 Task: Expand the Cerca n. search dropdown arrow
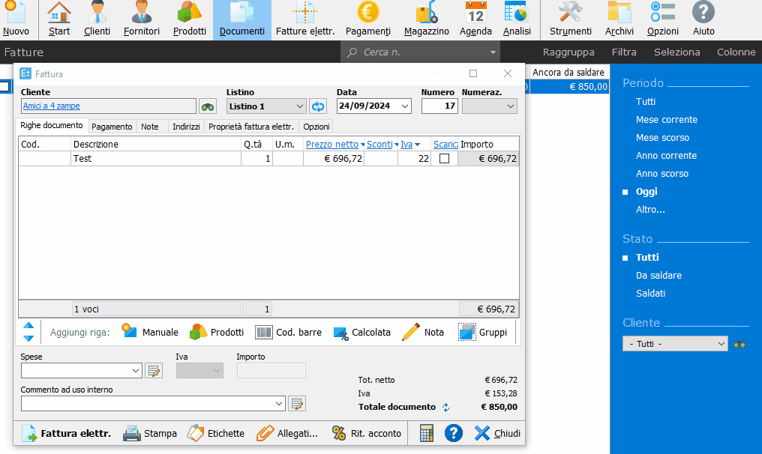(x=493, y=52)
